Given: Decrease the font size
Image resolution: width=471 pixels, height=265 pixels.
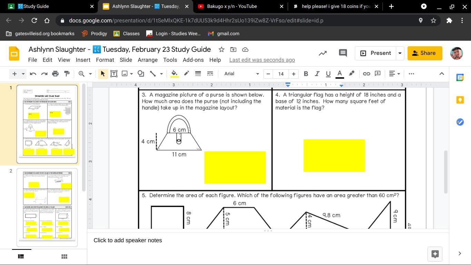Looking at the screenshot, I should pyautogui.click(x=268, y=73).
